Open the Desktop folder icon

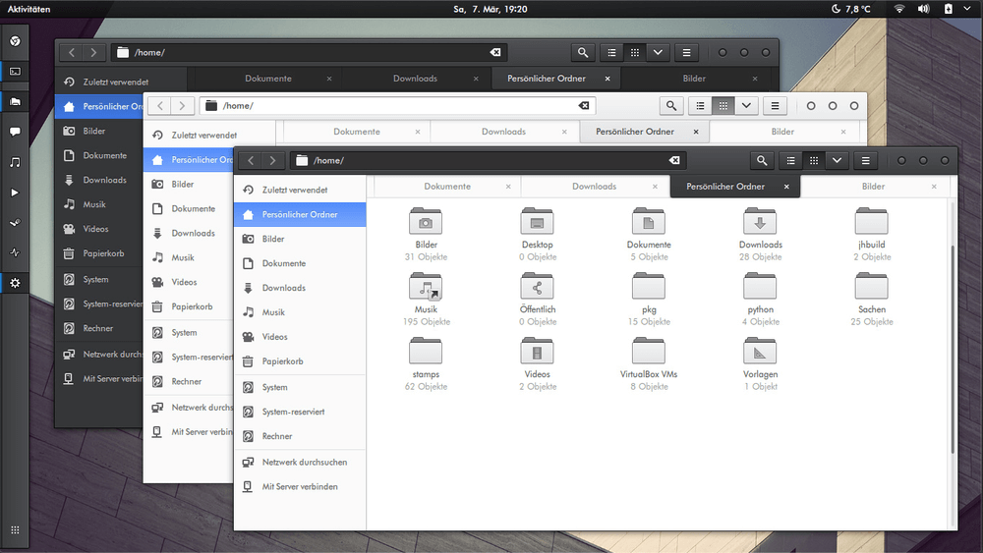pos(538,222)
